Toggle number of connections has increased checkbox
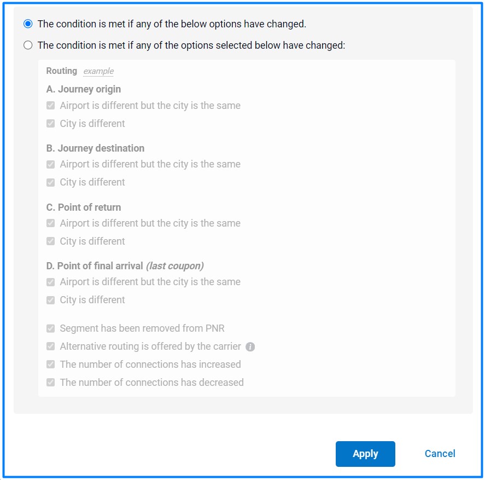485x480 pixels. pyautogui.click(x=51, y=365)
